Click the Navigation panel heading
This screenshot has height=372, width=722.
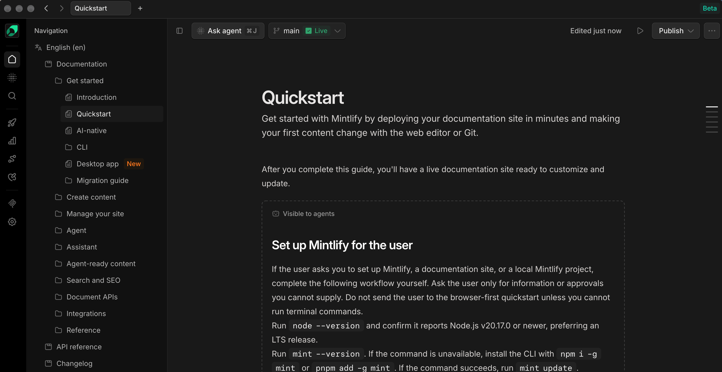(51, 31)
